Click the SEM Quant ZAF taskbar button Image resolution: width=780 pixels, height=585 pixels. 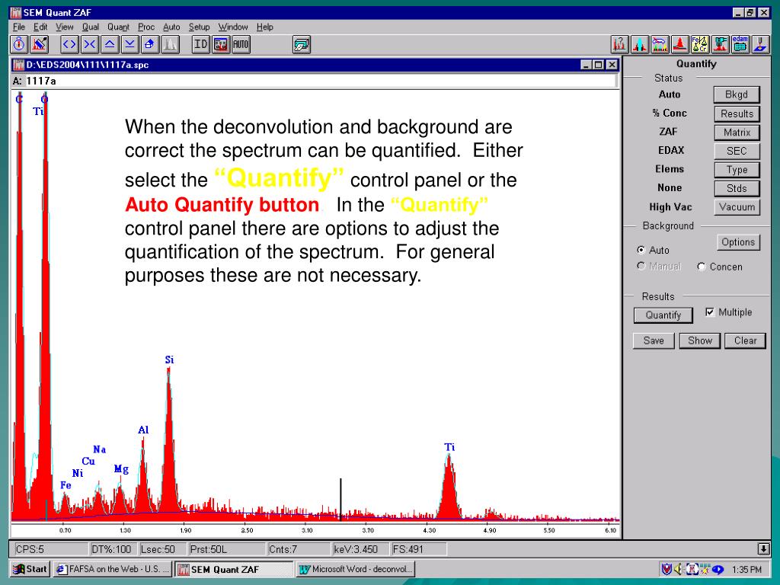(x=235, y=569)
